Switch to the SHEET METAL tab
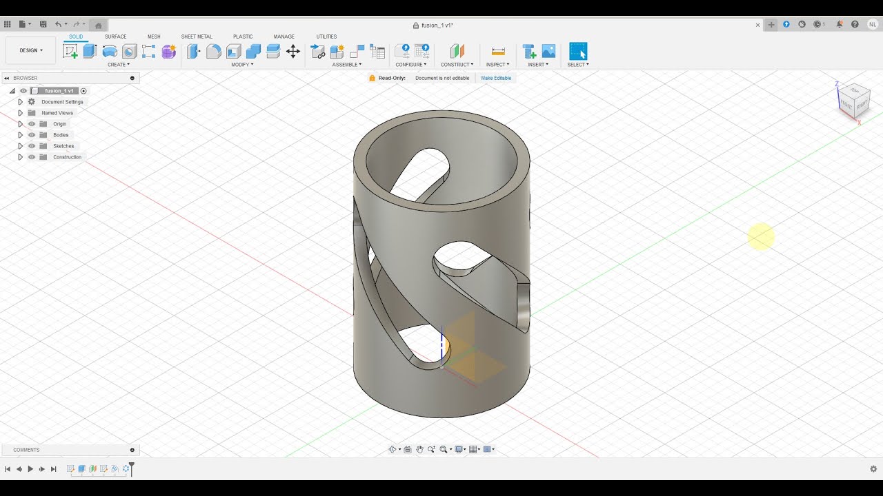 tap(197, 37)
